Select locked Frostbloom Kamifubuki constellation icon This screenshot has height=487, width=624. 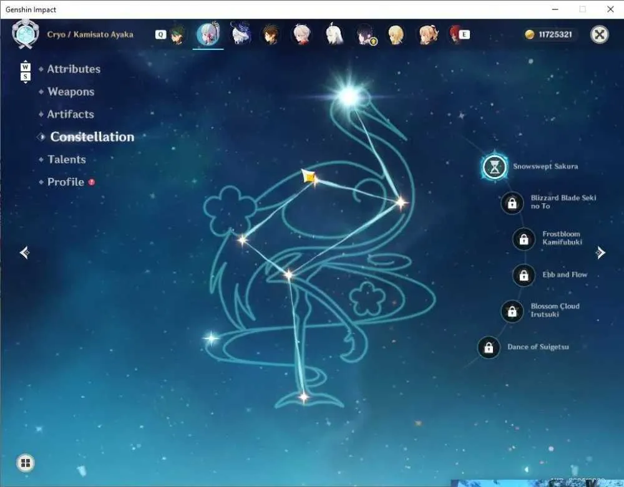pos(524,239)
